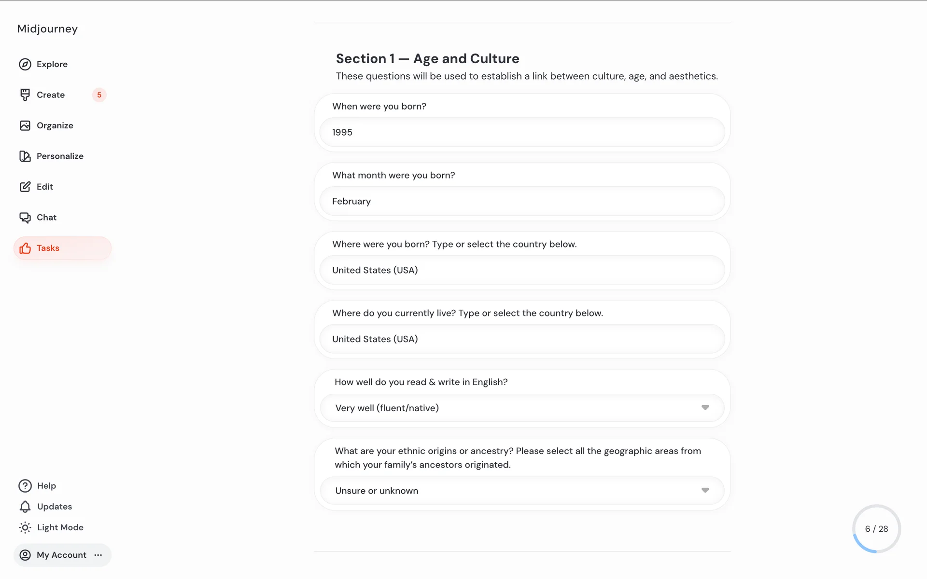Click the Chat bubbles icon
Image resolution: width=927 pixels, height=579 pixels.
point(25,218)
